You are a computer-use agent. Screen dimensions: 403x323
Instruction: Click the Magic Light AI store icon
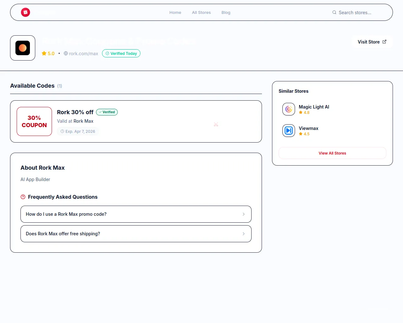tap(288, 109)
